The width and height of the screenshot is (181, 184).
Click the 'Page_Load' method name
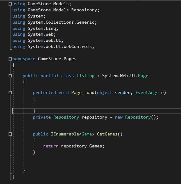click(x=83, y=93)
